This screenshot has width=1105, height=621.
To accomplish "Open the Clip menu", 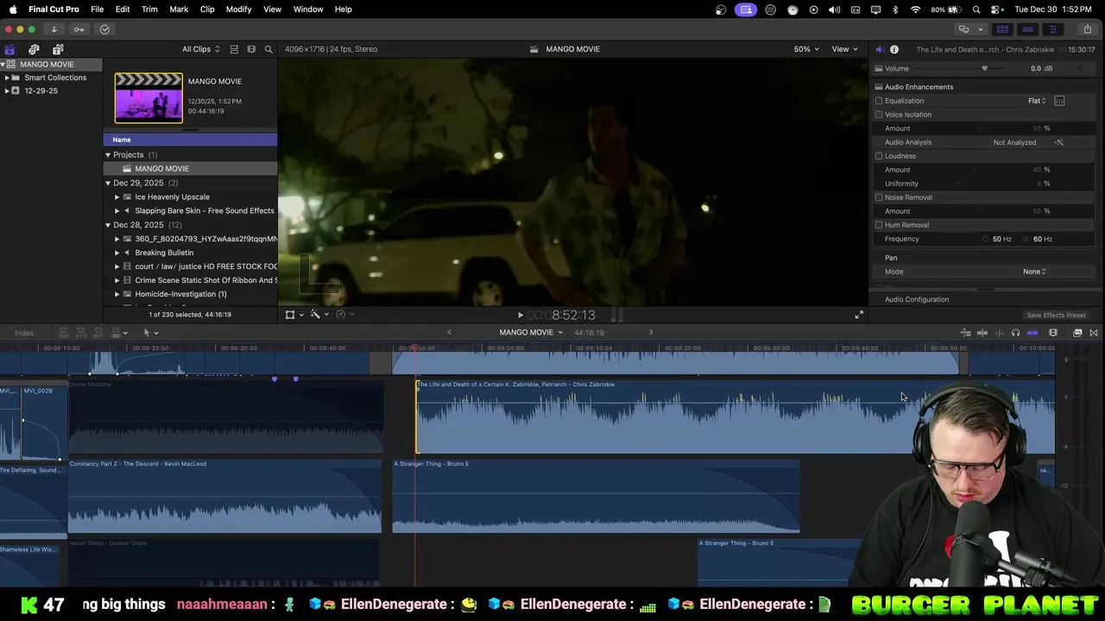I will click(x=207, y=9).
